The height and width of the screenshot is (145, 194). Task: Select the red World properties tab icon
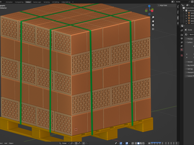click(x=182, y=50)
